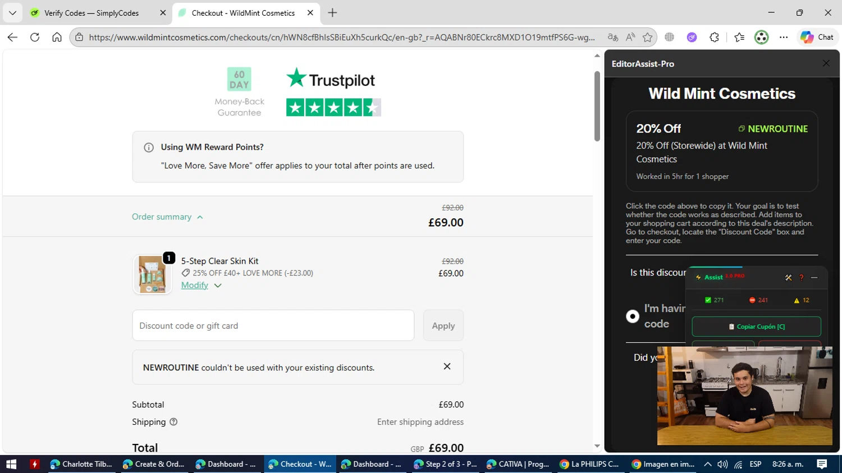Open browser Settings and more menu
This screenshot has height=473, width=842.
click(x=784, y=37)
